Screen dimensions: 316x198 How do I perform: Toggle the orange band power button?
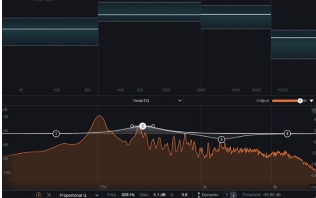coord(38,195)
